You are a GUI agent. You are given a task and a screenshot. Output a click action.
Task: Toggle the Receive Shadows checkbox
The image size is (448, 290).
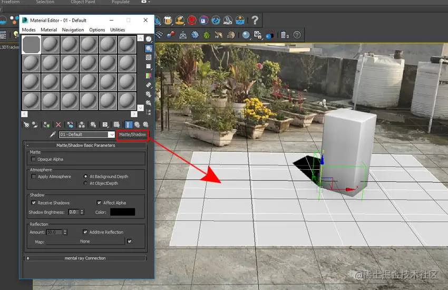click(x=34, y=202)
